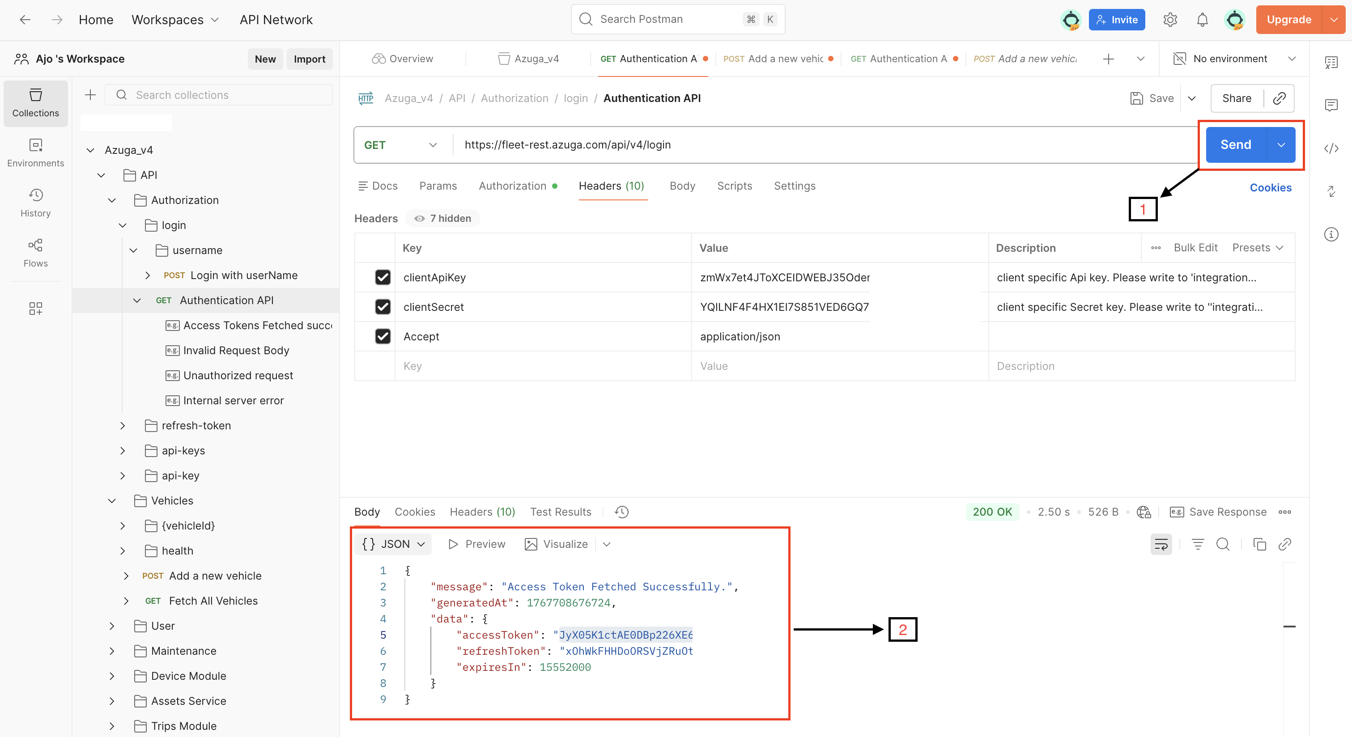The width and height of the screenshot is (1352, 737).
Task: Open the Test Results response tab
Action: pos(560,512)
